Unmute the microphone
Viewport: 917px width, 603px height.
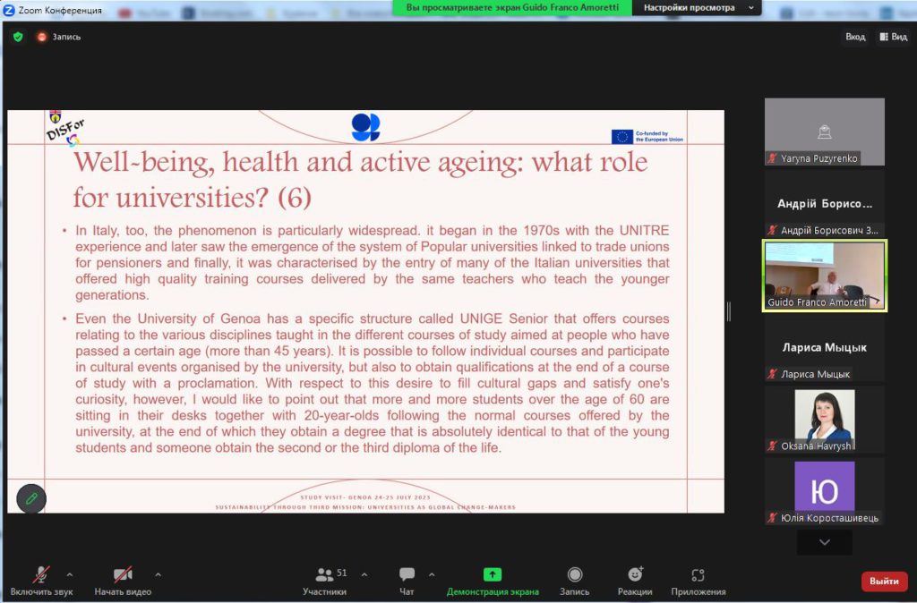(41, 581)
